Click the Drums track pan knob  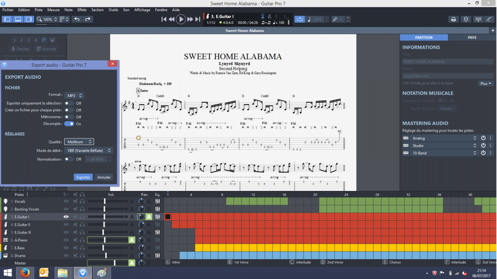(x=142, y=255)
